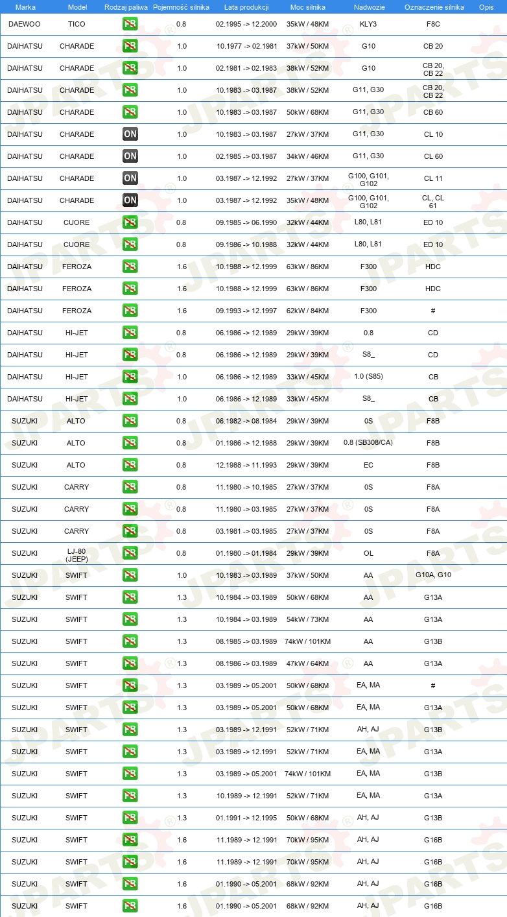Click the production years 03.1981 -> 03.1985
Image resolution: width=507 pixels, height=917 pixels.
[x=246, y=531]
